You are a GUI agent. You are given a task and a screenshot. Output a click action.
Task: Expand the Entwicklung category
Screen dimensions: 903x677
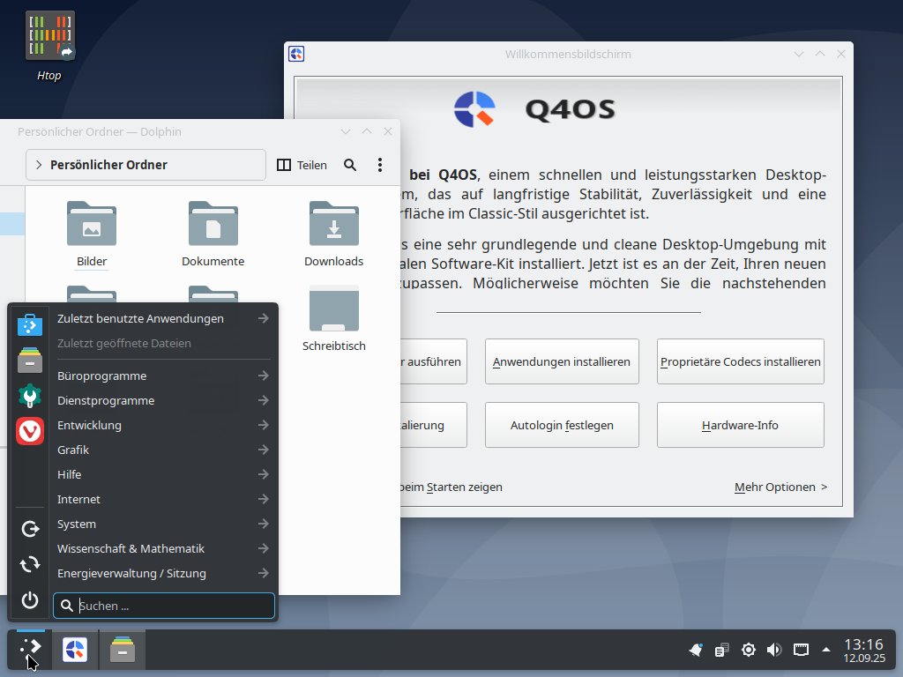click(163, 425)
